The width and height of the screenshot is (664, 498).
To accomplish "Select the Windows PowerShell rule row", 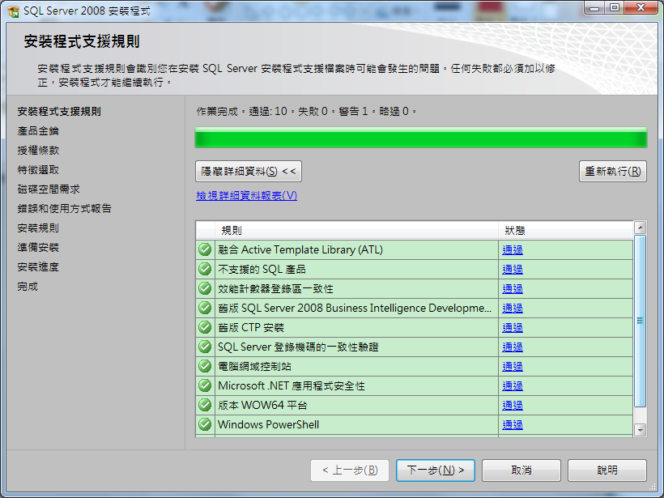I will pyautogui.click(x=414, y=424).
